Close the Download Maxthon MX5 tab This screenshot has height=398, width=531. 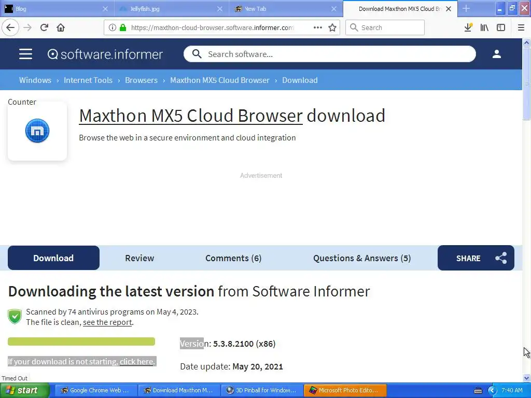click(x=449, y=9)
